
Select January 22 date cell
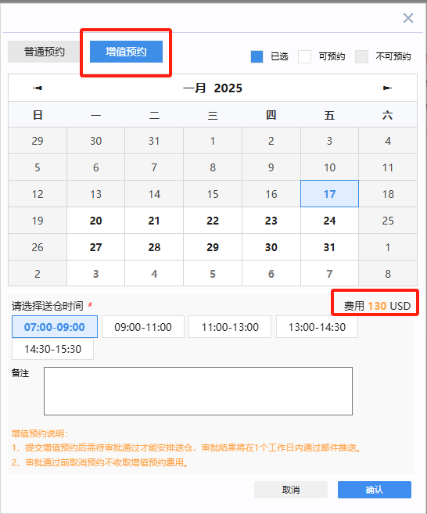click(213, 221)
